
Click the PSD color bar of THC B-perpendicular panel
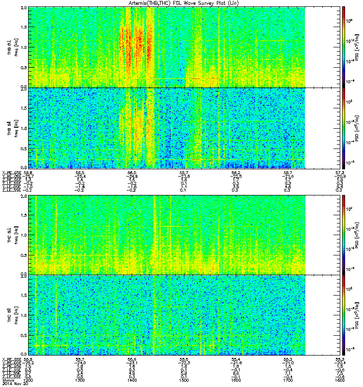344,235
